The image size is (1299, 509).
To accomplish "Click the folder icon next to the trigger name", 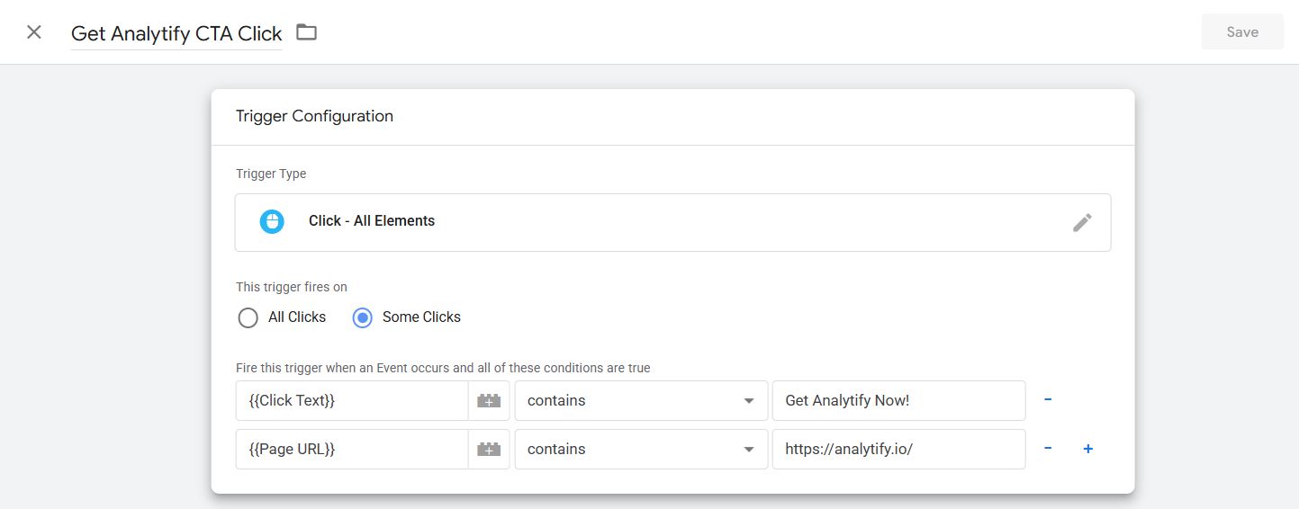I will (x=307, y=32).
